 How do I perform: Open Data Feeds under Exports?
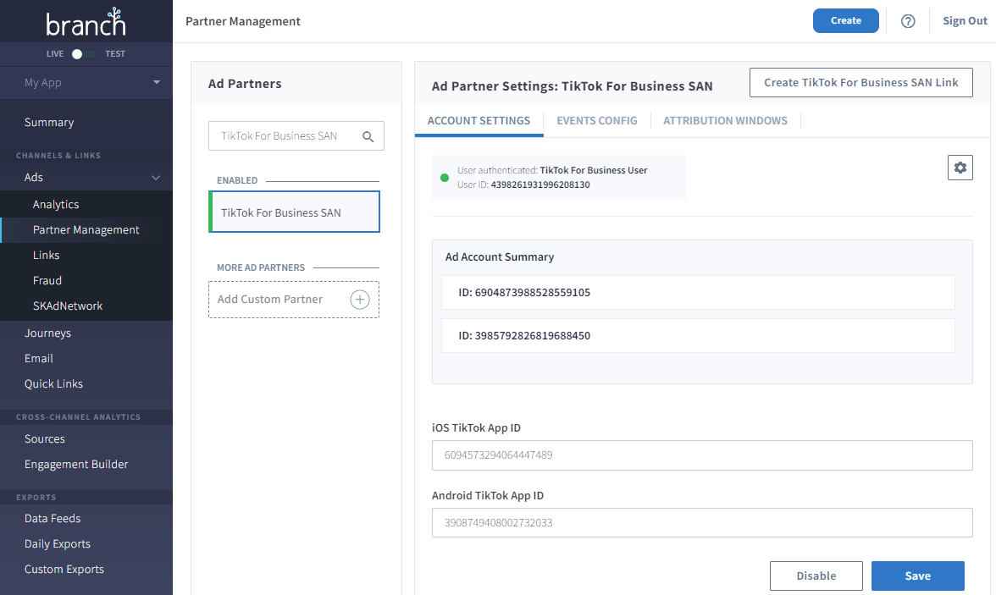pos(53,518)
